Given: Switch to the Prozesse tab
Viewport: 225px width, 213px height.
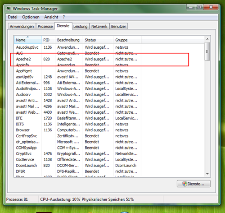Looking at the screenshot, I should 45,26.
